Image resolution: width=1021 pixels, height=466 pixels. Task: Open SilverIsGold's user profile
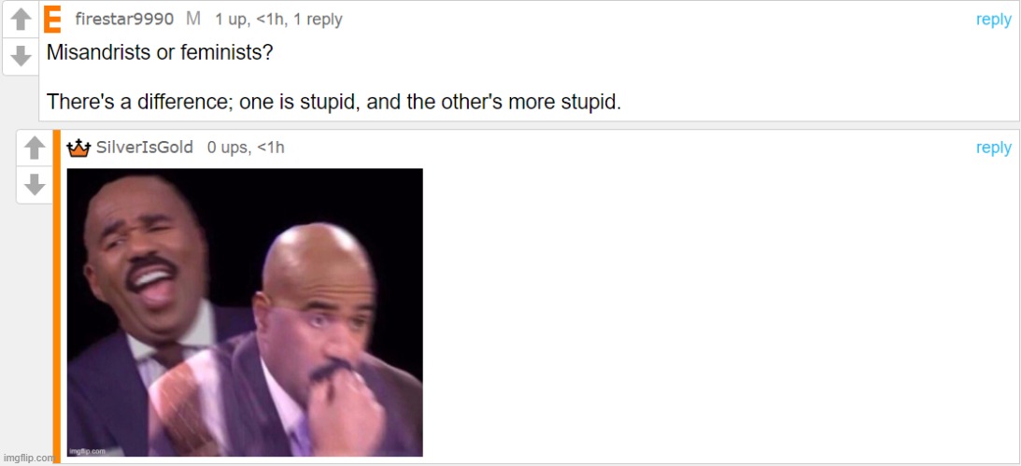pos(145,148)
